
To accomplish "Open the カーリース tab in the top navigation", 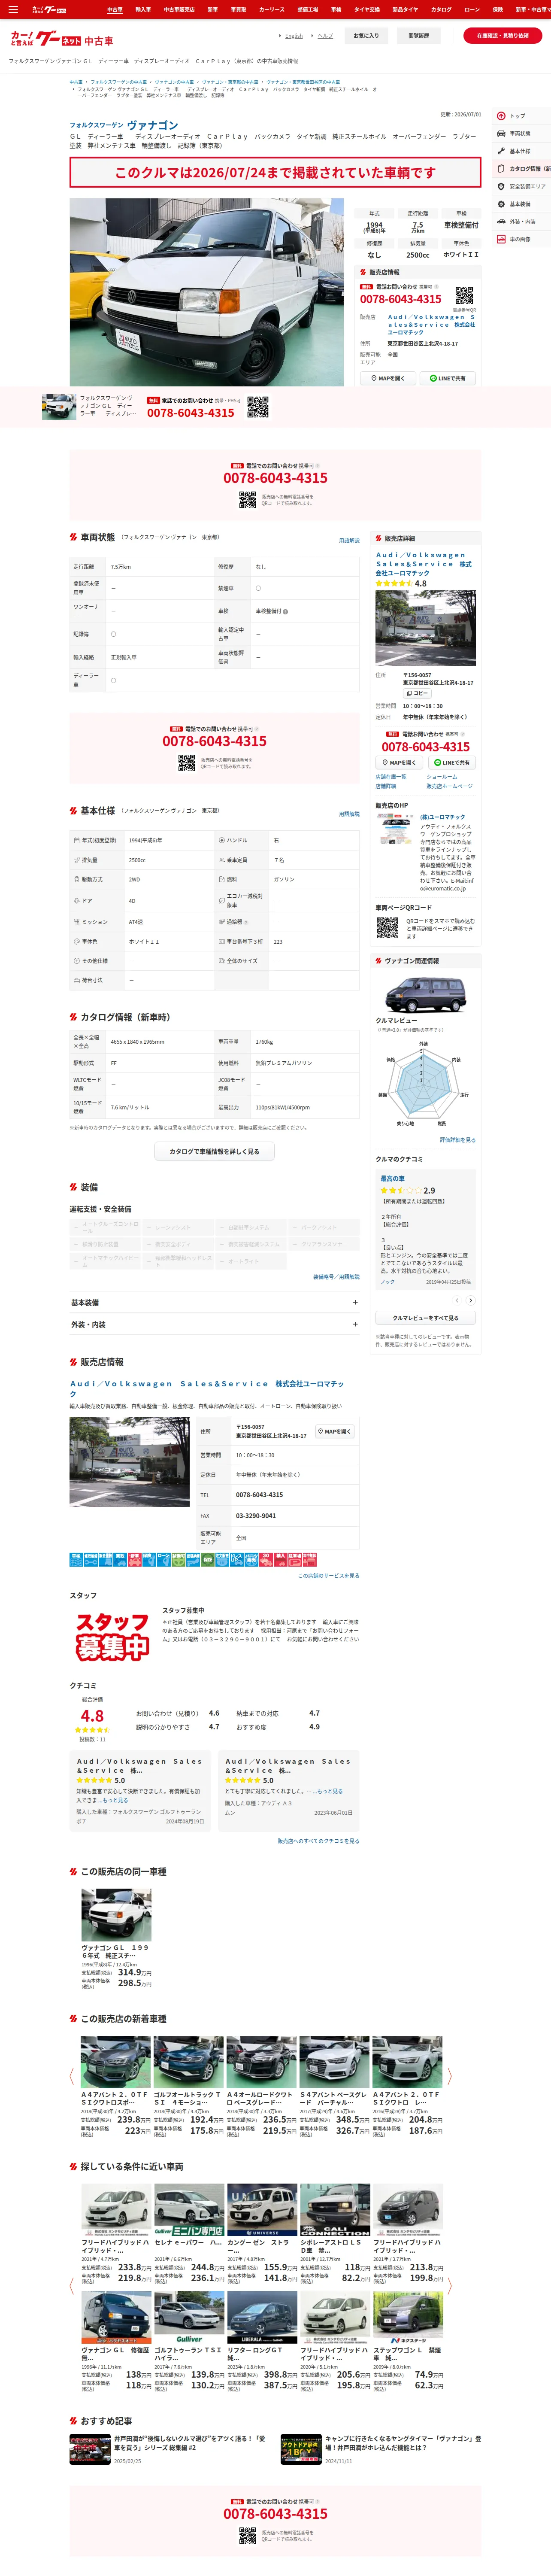I will pyautogui.click(x=272, y=9).
